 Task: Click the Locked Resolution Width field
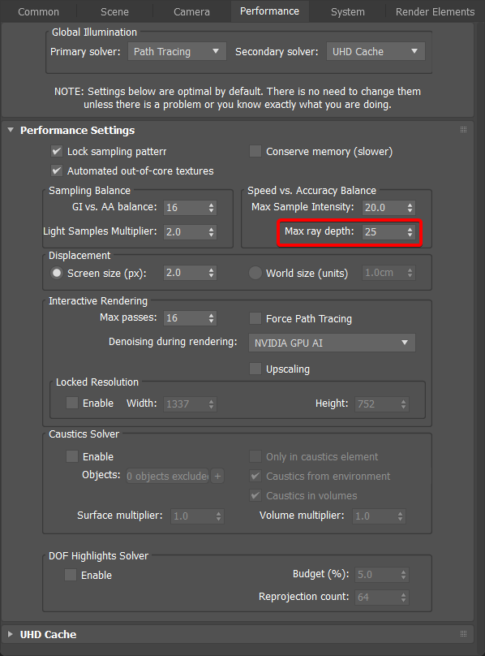pyautogui.click(x=185, y=404)
